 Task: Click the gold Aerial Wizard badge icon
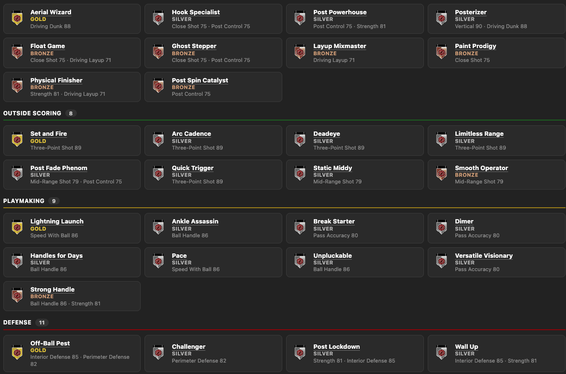pos(17,19)
